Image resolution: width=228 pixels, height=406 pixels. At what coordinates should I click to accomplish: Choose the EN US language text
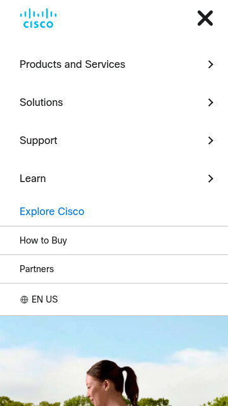[45, 299]
